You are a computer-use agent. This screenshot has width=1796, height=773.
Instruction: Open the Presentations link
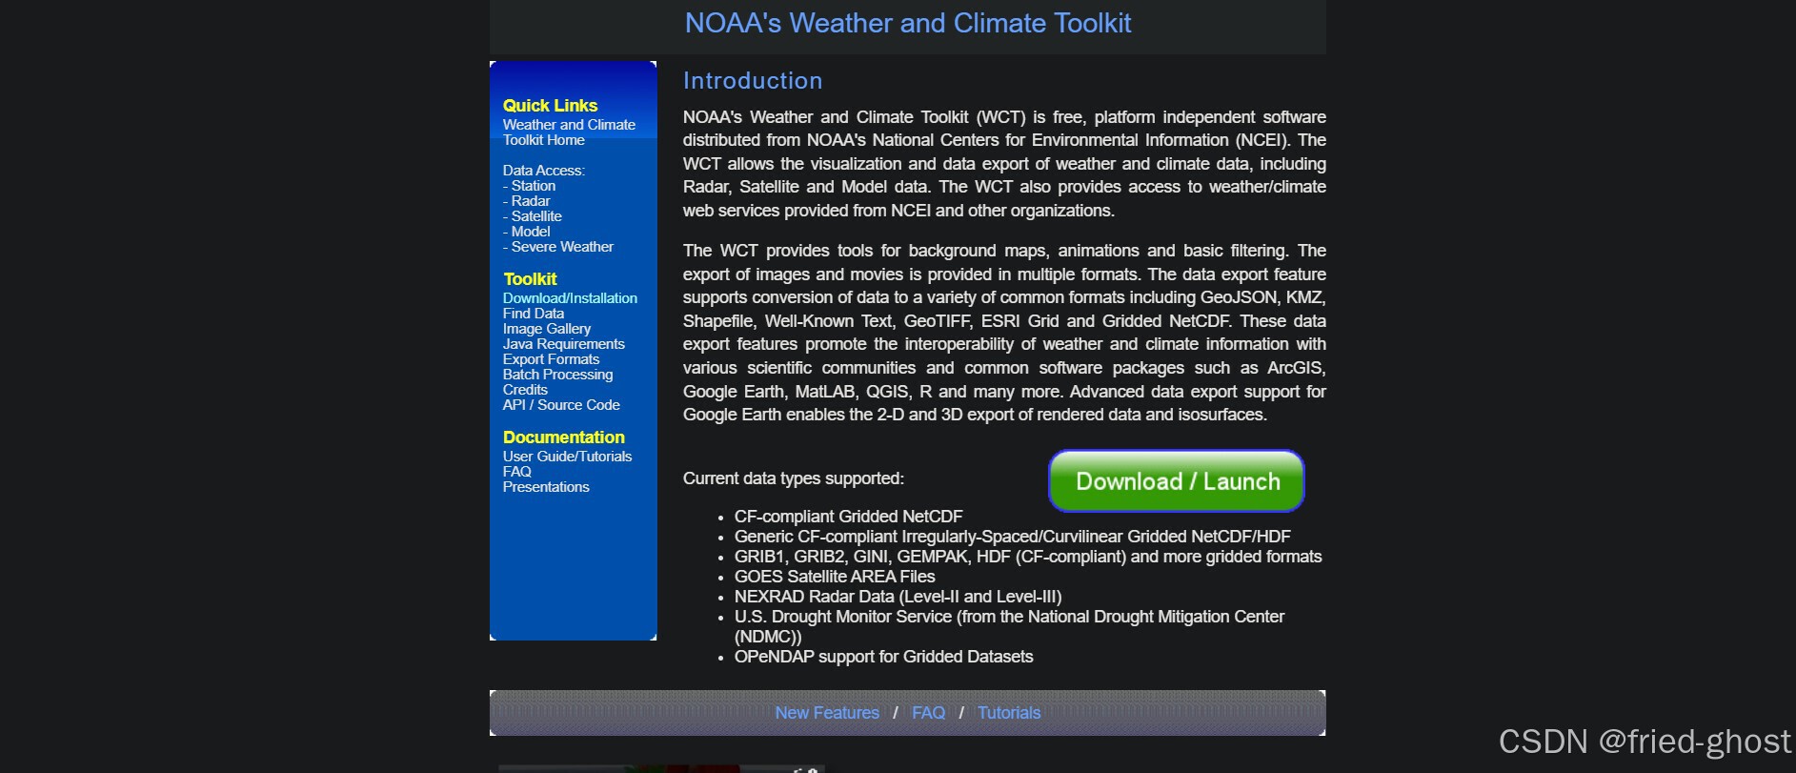(x=546, y=487)
